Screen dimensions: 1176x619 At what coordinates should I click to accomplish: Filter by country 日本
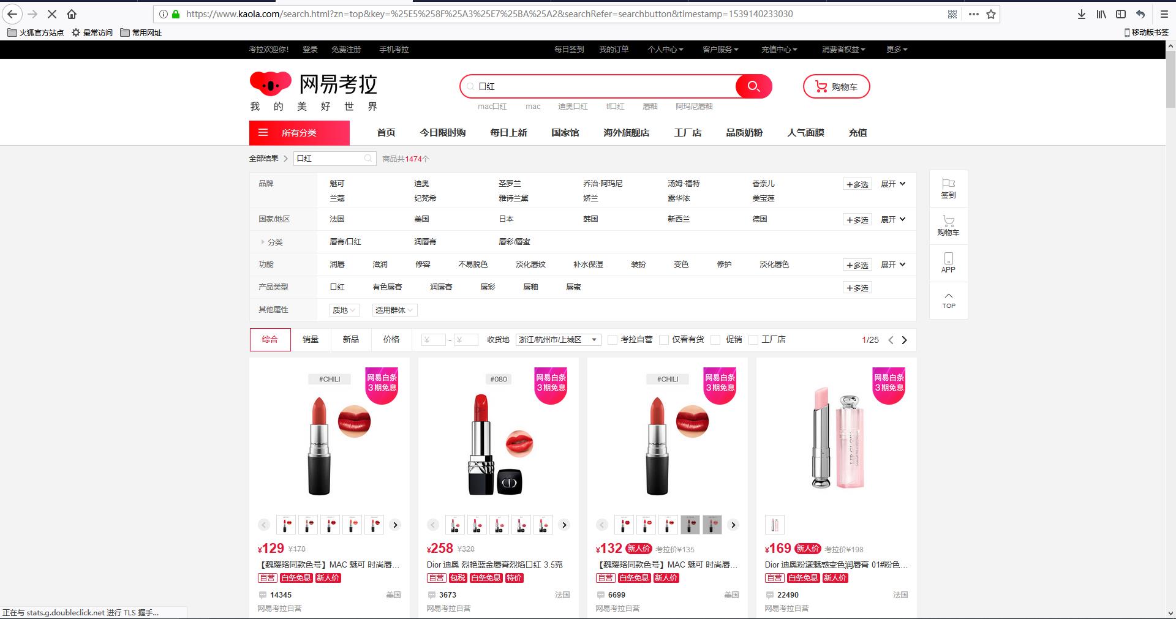(x=506, y=219)
